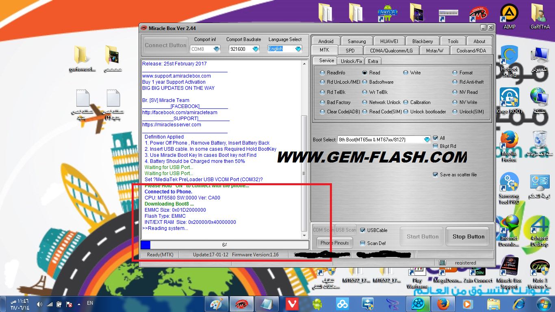Open the AIMP desktop shortcut

point(509,16)
